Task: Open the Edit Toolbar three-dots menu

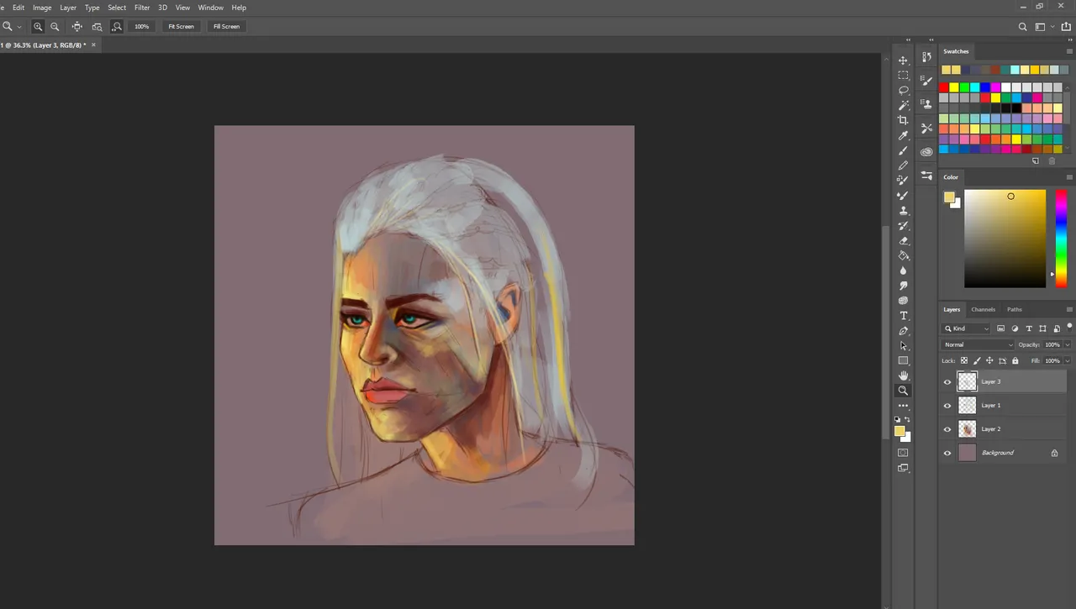Action: (904, 406)
